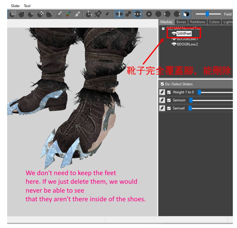237x228 pixels.
Task: Switch to the Meshes tab
Action: (166, 22)
